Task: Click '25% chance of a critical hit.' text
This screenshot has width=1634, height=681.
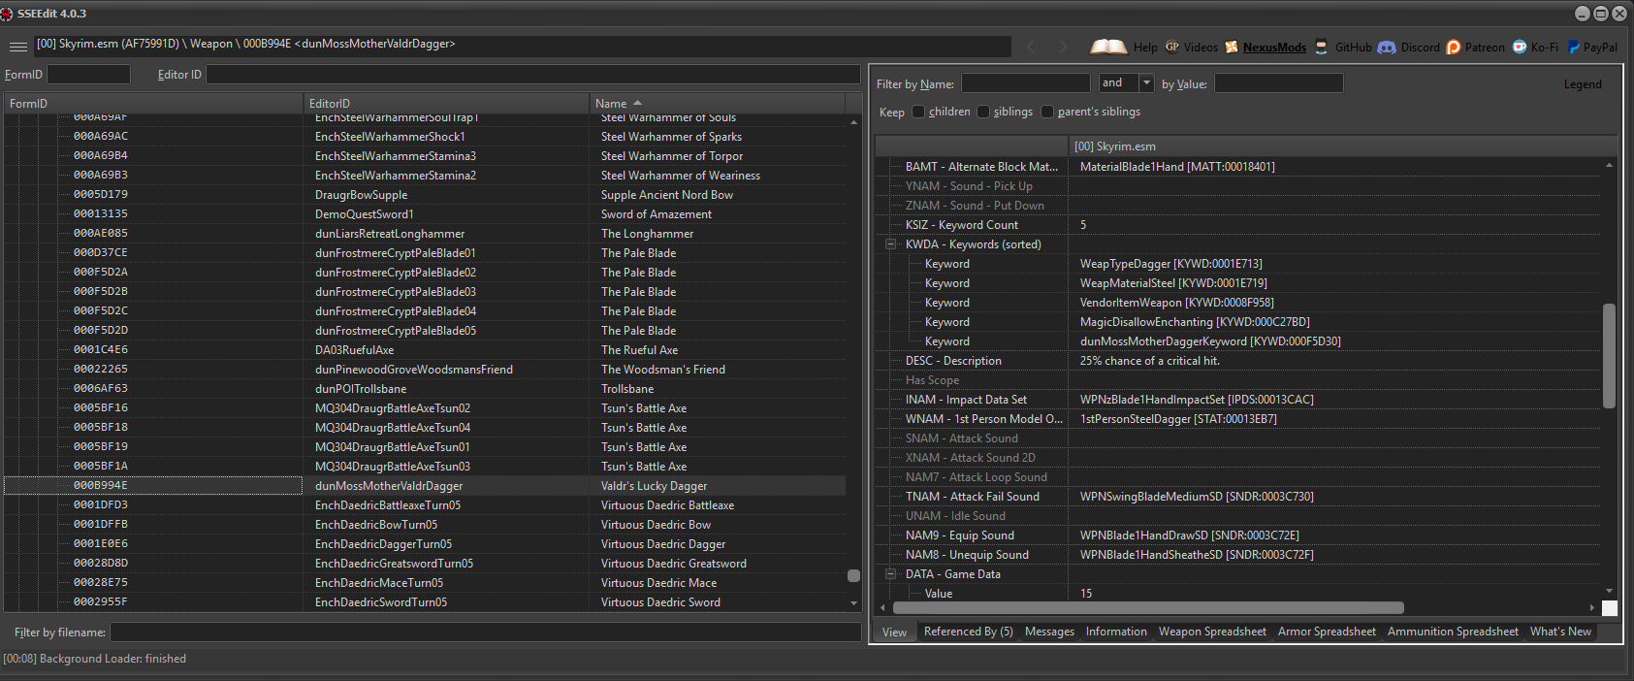Action: click(1149, 361)
